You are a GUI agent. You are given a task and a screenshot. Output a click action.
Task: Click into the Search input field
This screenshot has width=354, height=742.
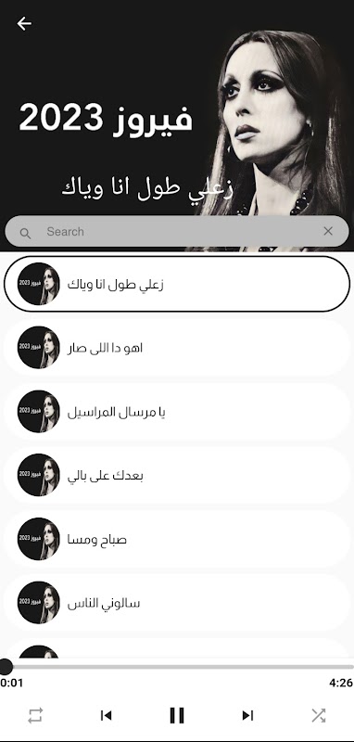pos(177,231)
